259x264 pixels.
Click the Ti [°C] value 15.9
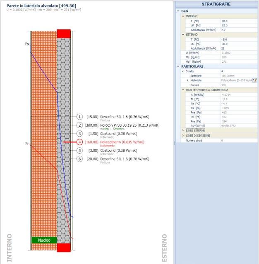click(x=239, y=99)
